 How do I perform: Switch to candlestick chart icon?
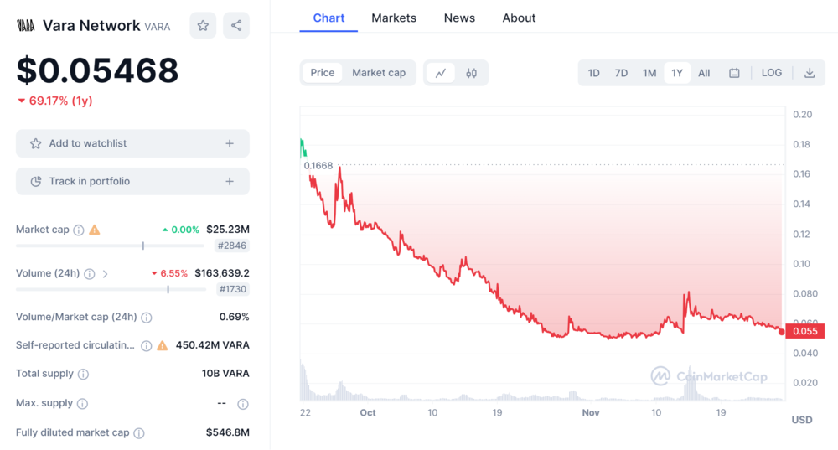click(471, 73)
